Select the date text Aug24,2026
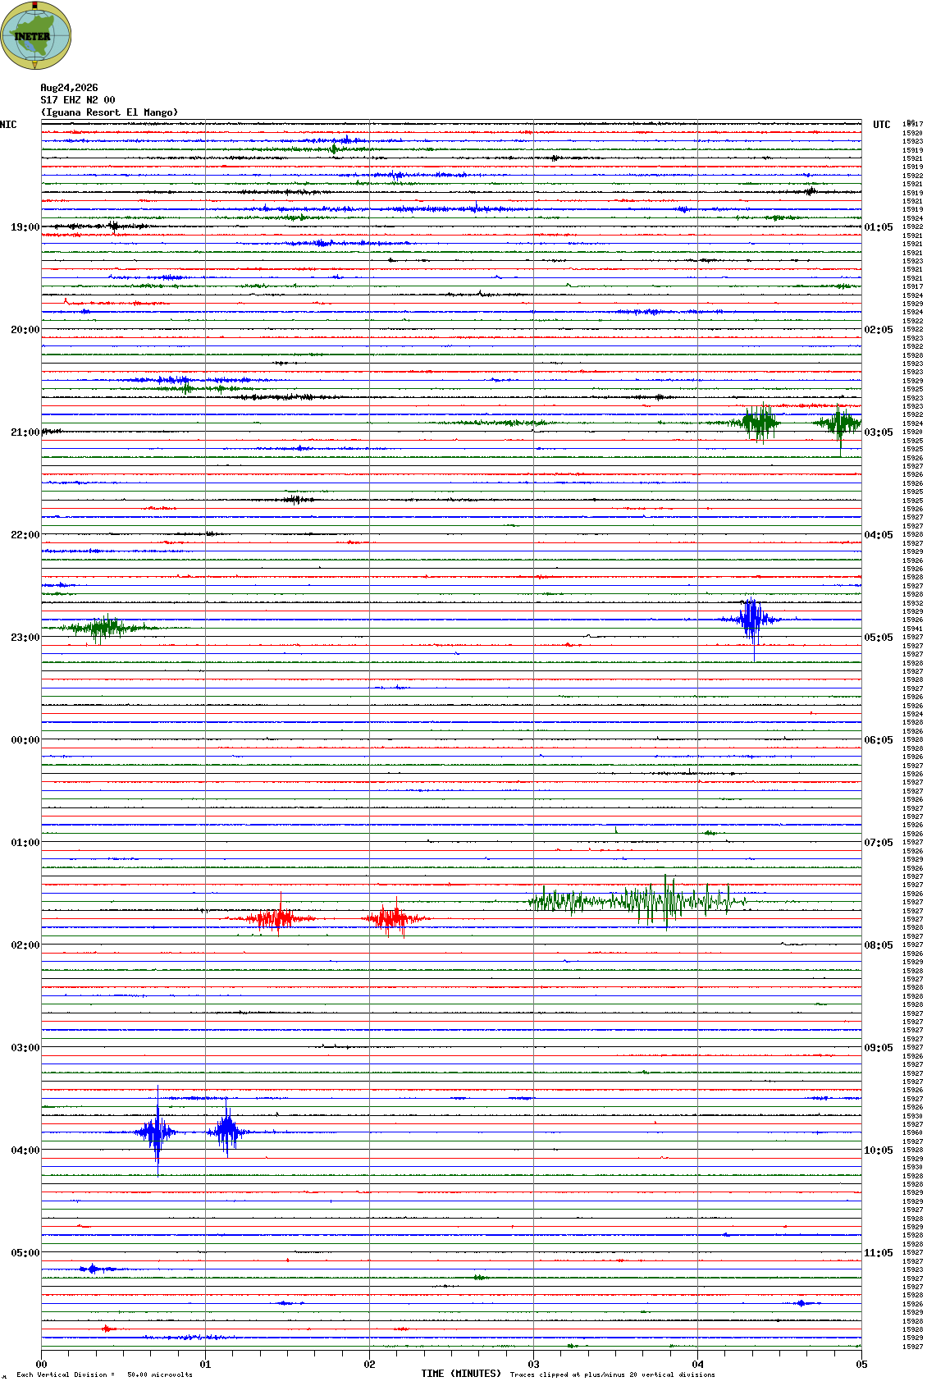 point(69,88)
